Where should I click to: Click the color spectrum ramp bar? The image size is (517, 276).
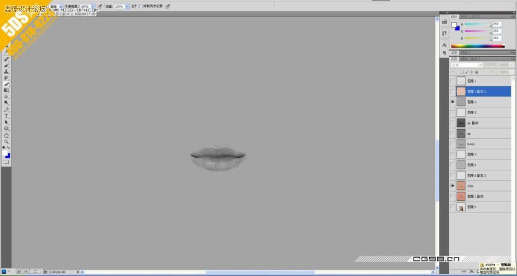(x=478, y=46)
